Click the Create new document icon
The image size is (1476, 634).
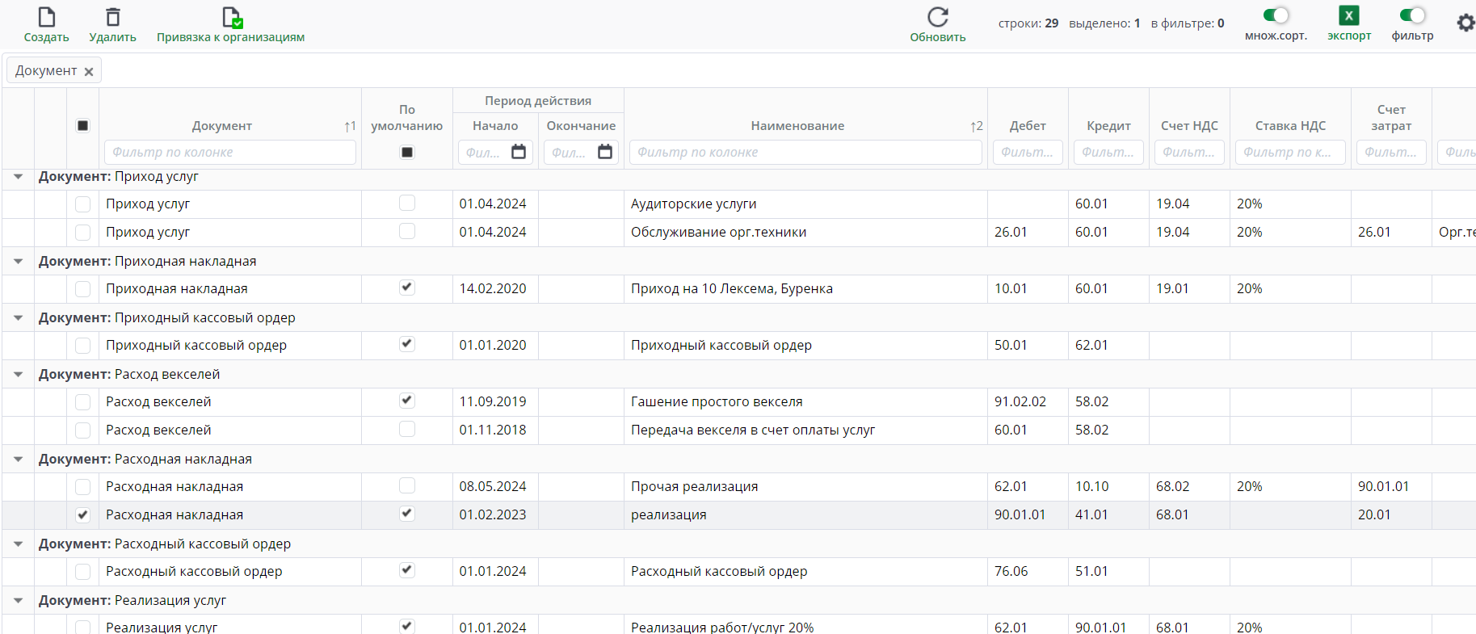coord(47,17)
